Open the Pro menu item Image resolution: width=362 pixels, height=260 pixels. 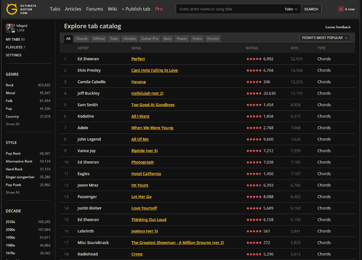point(159,9)
